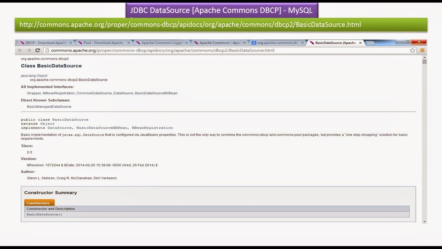Open the CommonDataSource interface link
Screen dimensions: 442x249
click(x=94, y=93)
